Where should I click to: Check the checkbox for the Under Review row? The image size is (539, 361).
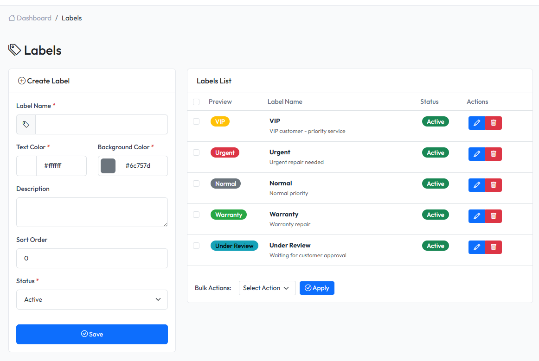pos(196,245)
